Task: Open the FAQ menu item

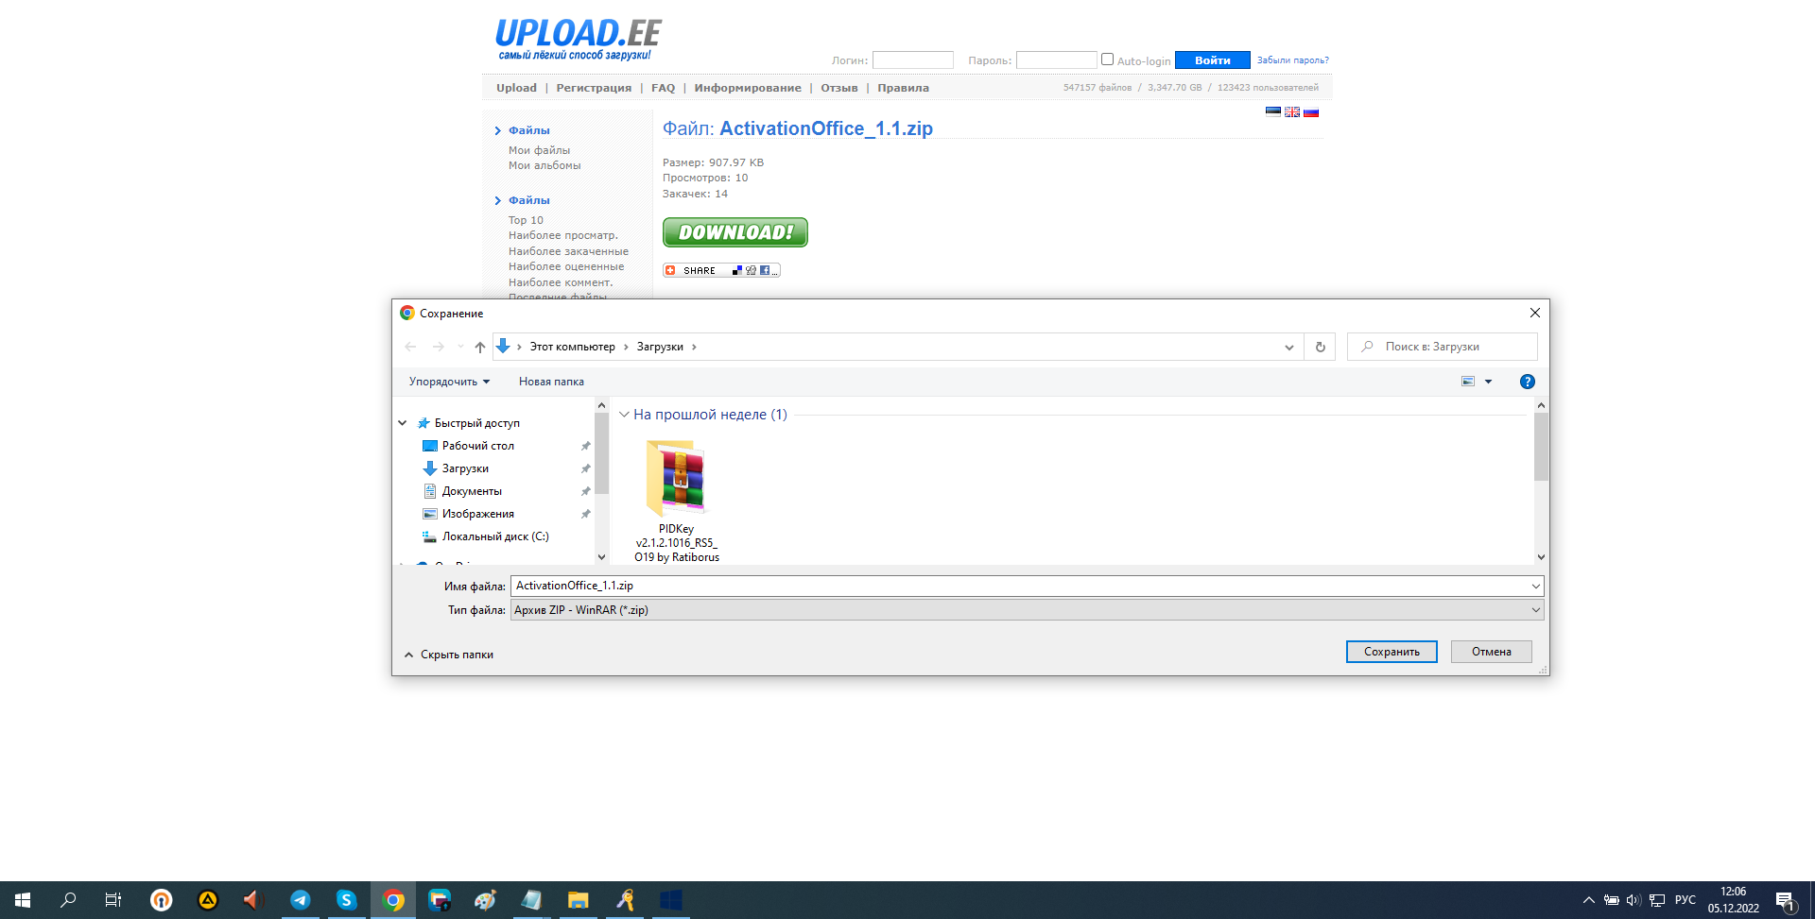Action: [x=663, y=88]
